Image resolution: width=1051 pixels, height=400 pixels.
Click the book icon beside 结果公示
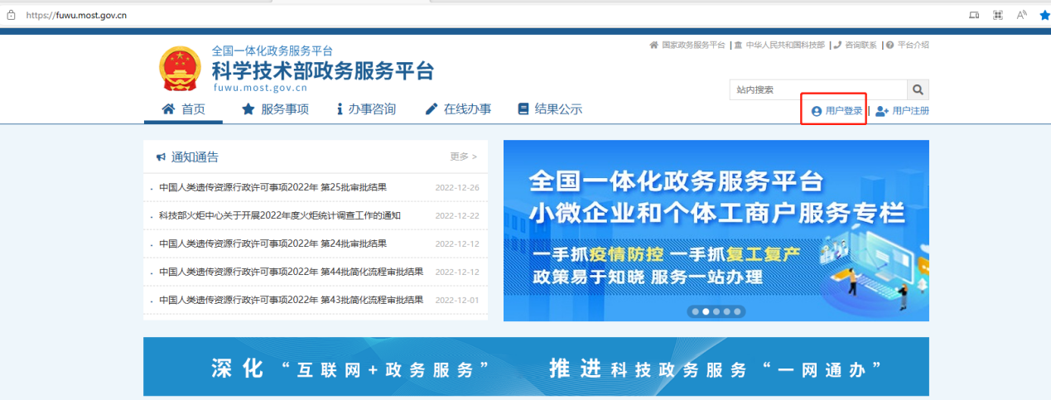point(523,109)
